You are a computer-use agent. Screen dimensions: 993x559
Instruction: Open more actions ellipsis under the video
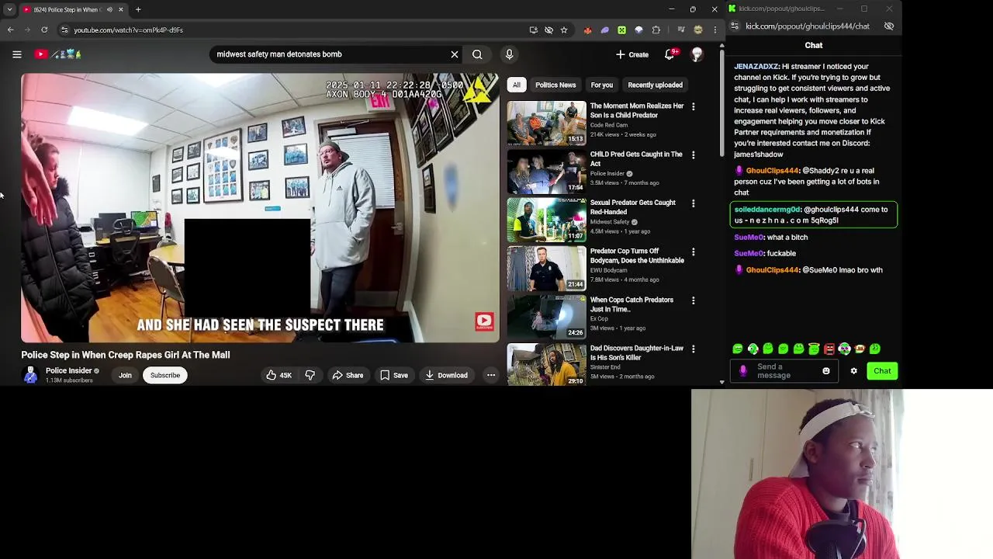point(491,376)
